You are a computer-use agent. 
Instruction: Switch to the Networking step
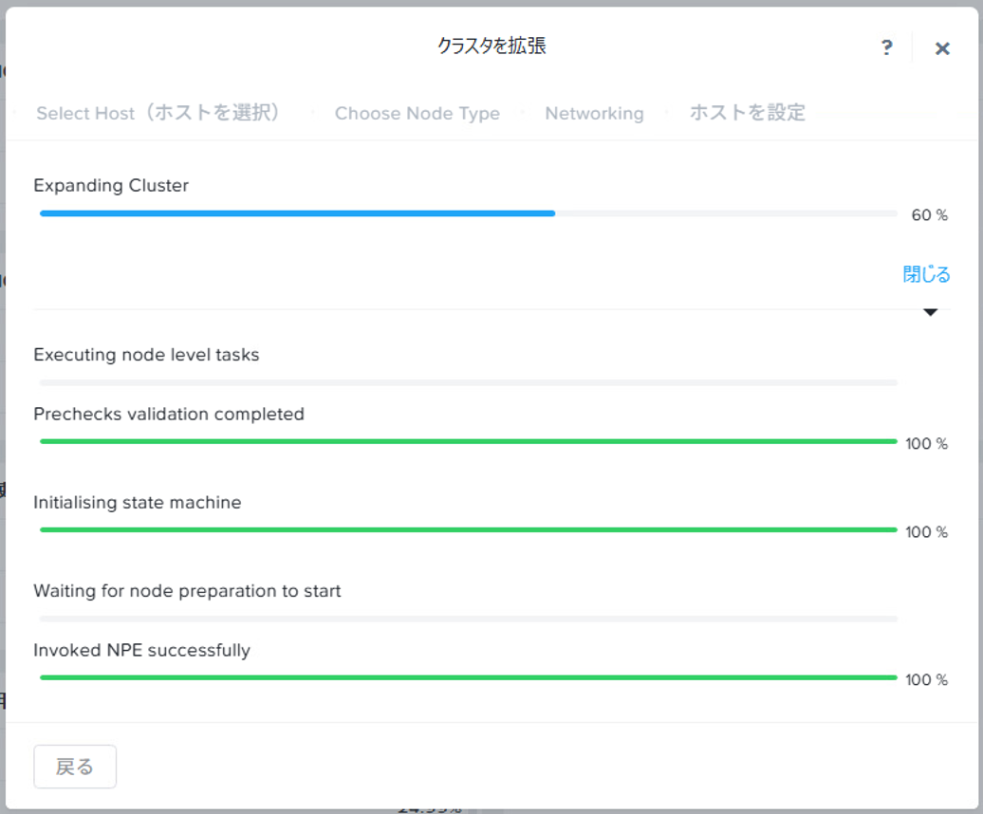click(594, 114)
